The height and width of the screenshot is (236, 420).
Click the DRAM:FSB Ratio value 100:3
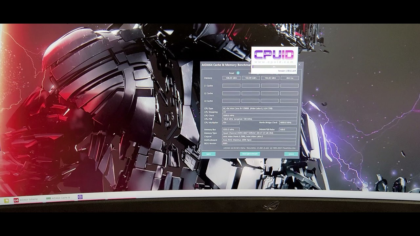pyautogui.click(x=287, y=129)
